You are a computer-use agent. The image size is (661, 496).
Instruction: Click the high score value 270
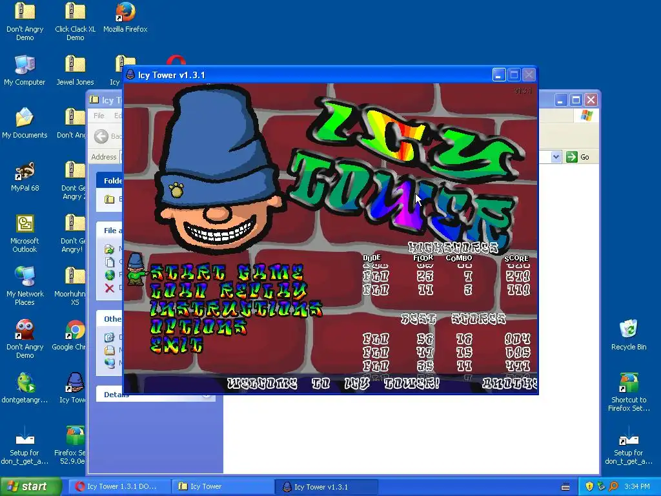pos(518,276)
